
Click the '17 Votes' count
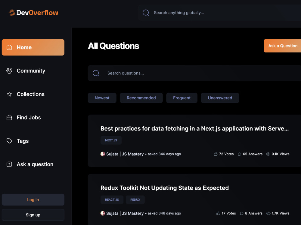pos(229,213)
